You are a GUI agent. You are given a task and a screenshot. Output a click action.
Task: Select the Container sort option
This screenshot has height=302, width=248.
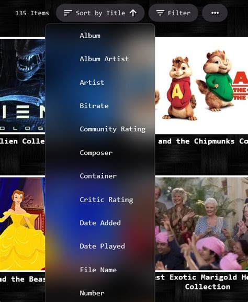coord(100,176)
